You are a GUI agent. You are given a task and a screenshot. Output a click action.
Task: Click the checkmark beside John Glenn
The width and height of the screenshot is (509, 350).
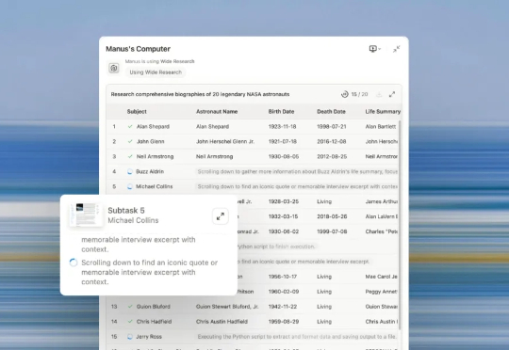(130, 141)
